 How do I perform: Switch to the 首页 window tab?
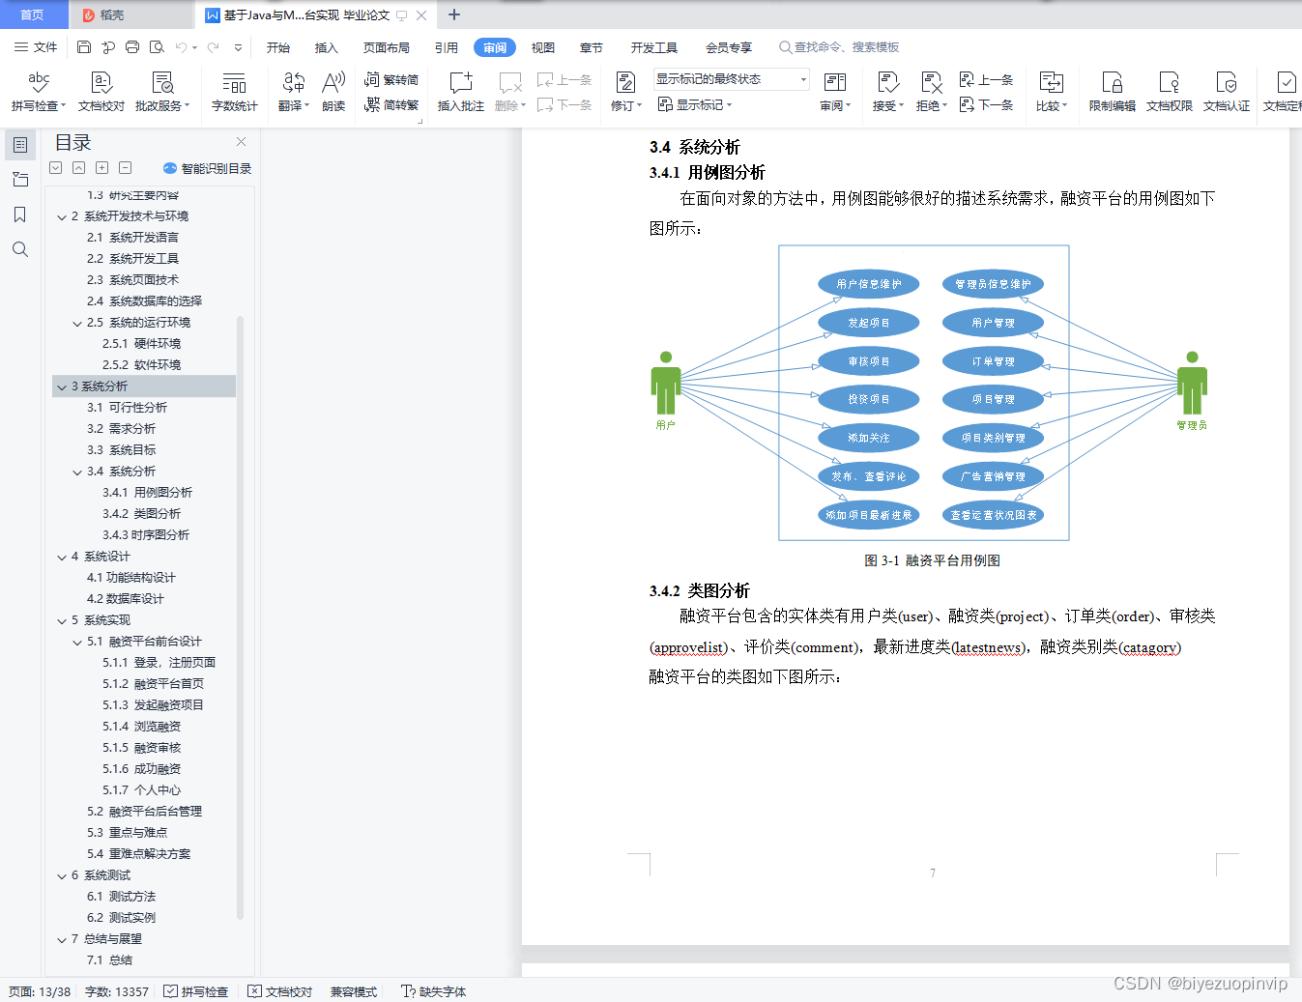click(x=33, y=14)
